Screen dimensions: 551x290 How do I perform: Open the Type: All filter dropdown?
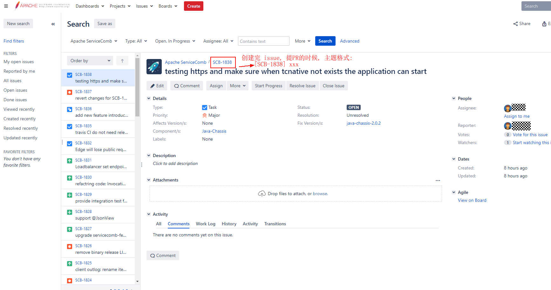(136, 41)
